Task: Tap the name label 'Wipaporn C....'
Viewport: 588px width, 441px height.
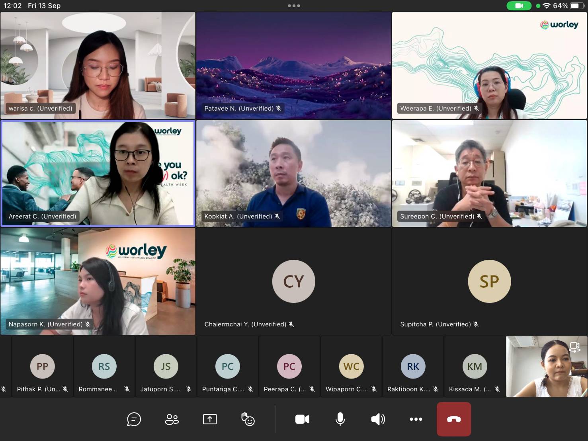Action: coord(347,389)
